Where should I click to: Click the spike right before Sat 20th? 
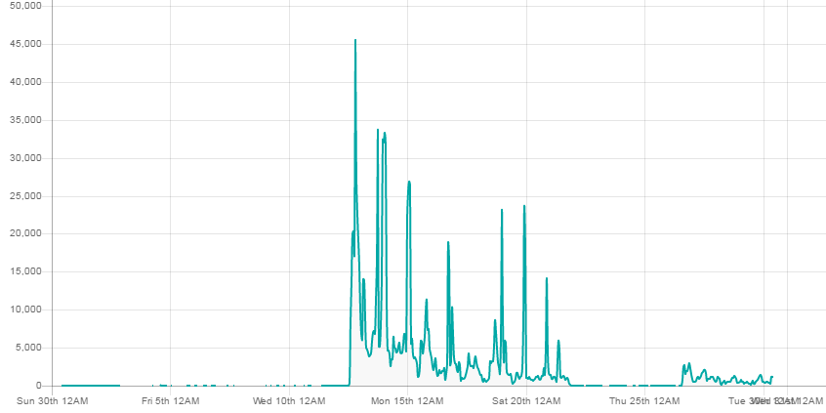click(524, 207)
